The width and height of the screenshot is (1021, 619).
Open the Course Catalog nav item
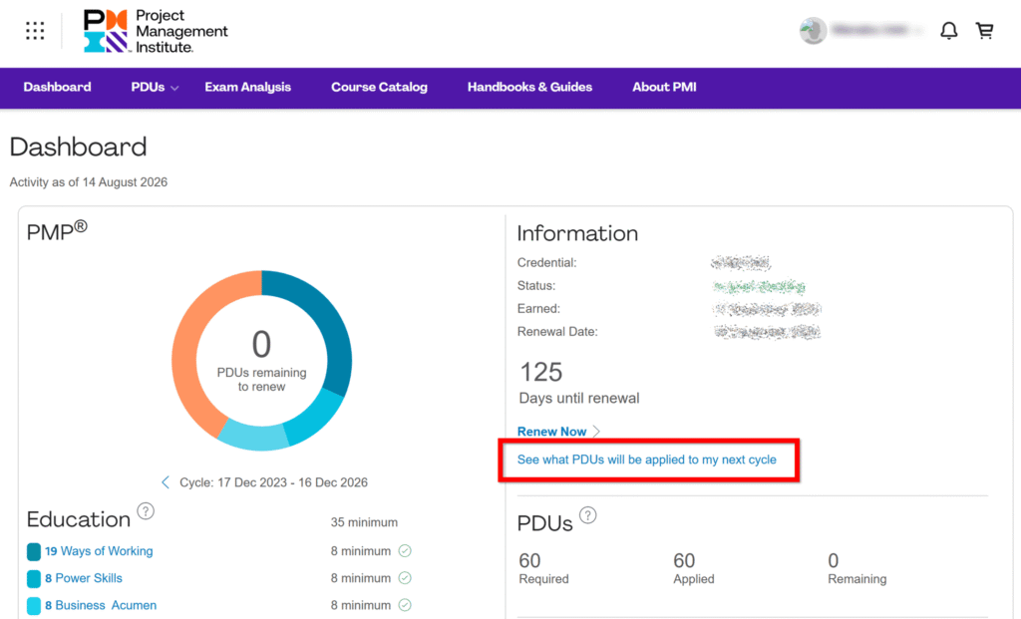click(x=379, y=88)
